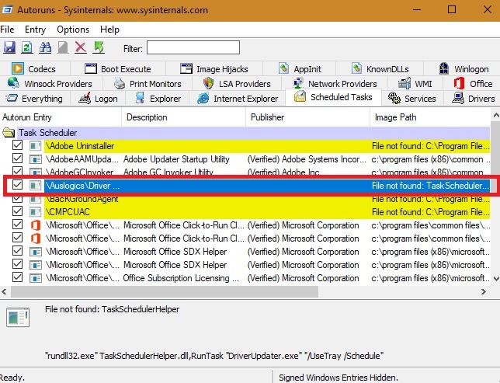Open the Help menu
Screen dimensions: 500x383
point(109,30)
